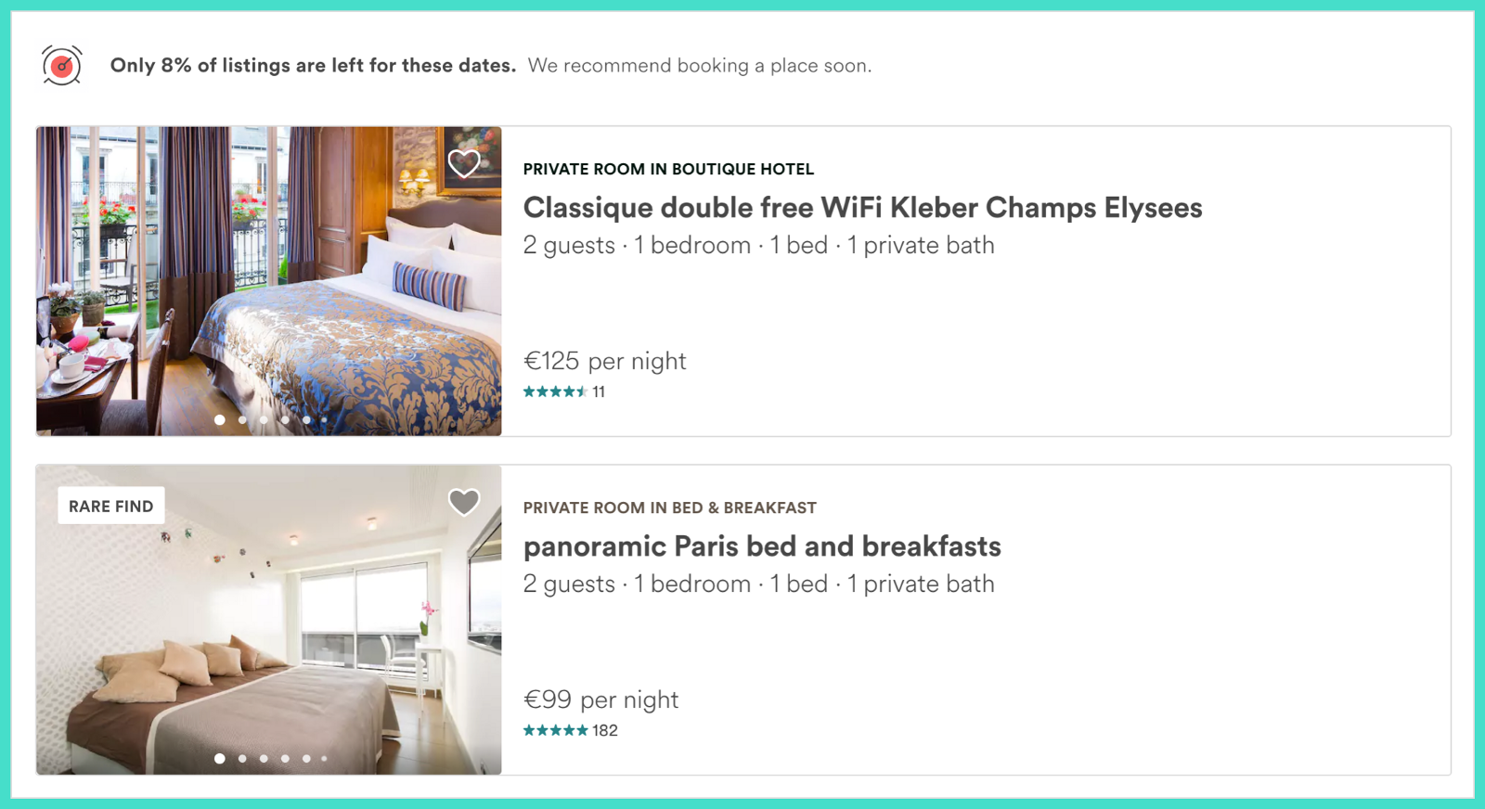Save the panoramic Paris listing with heart icon

(x=464, y=502)
